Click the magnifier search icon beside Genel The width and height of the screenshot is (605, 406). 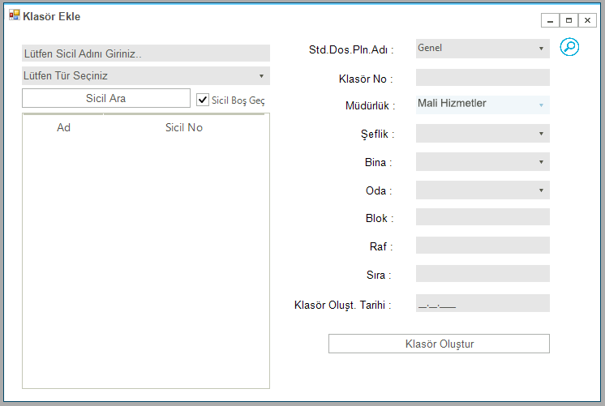(569, 47)
